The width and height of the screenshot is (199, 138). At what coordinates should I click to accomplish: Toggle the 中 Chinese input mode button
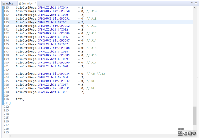pyautogui.click(x=194, y=133)
